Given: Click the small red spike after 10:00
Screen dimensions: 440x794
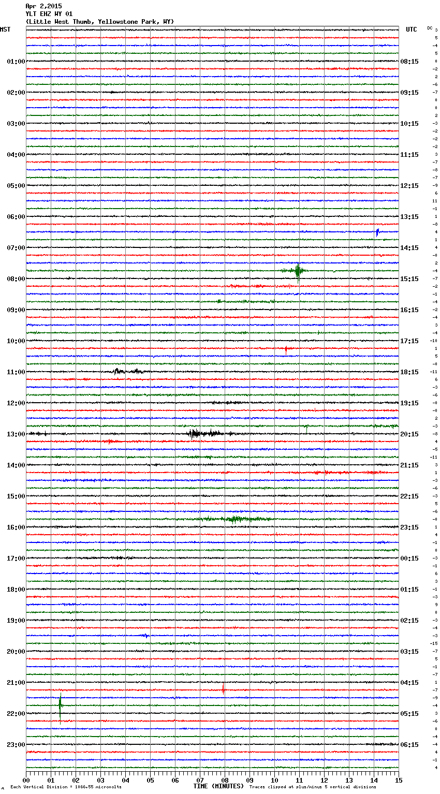Looking at the screenshot, I should coord(286,350).
